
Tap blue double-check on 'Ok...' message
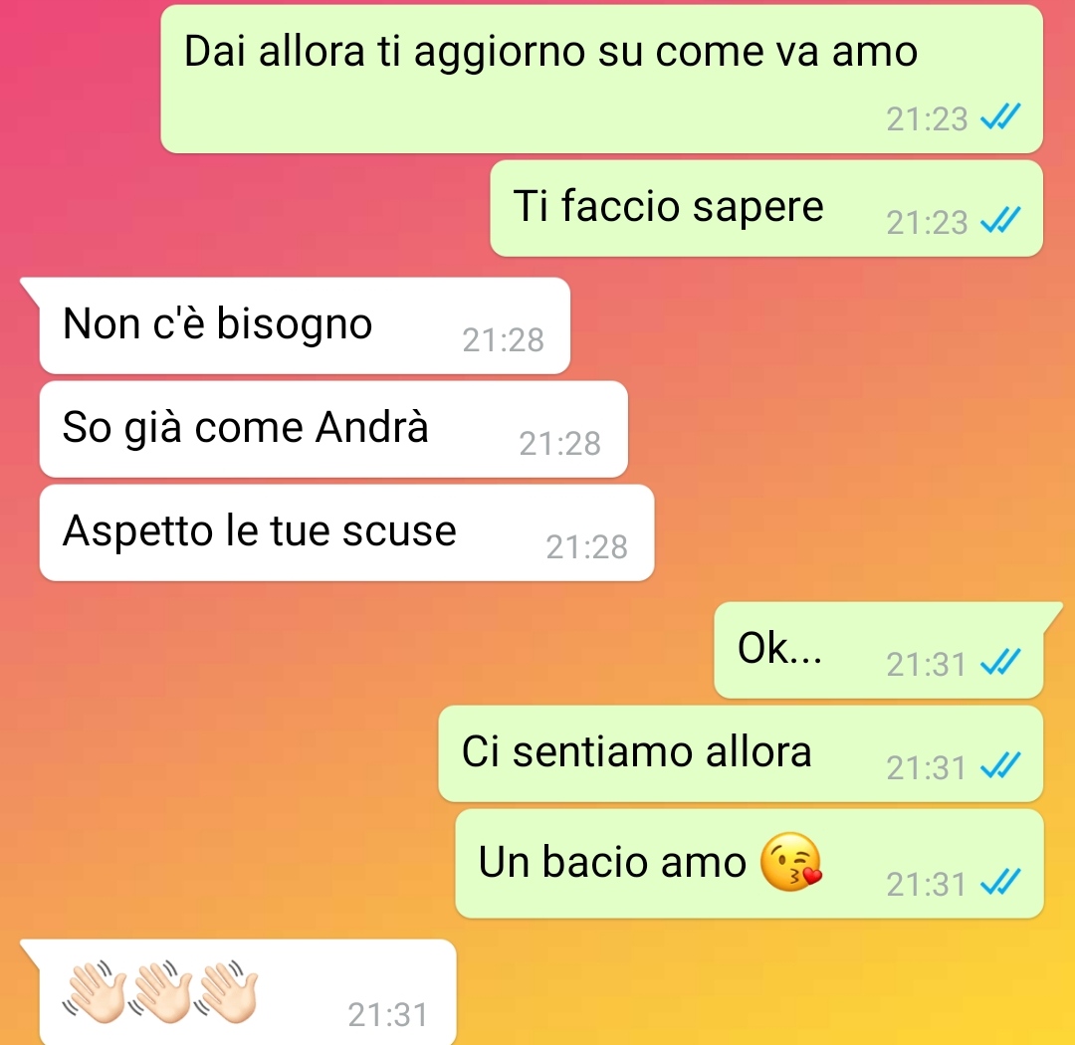(x=1000, y=662)
